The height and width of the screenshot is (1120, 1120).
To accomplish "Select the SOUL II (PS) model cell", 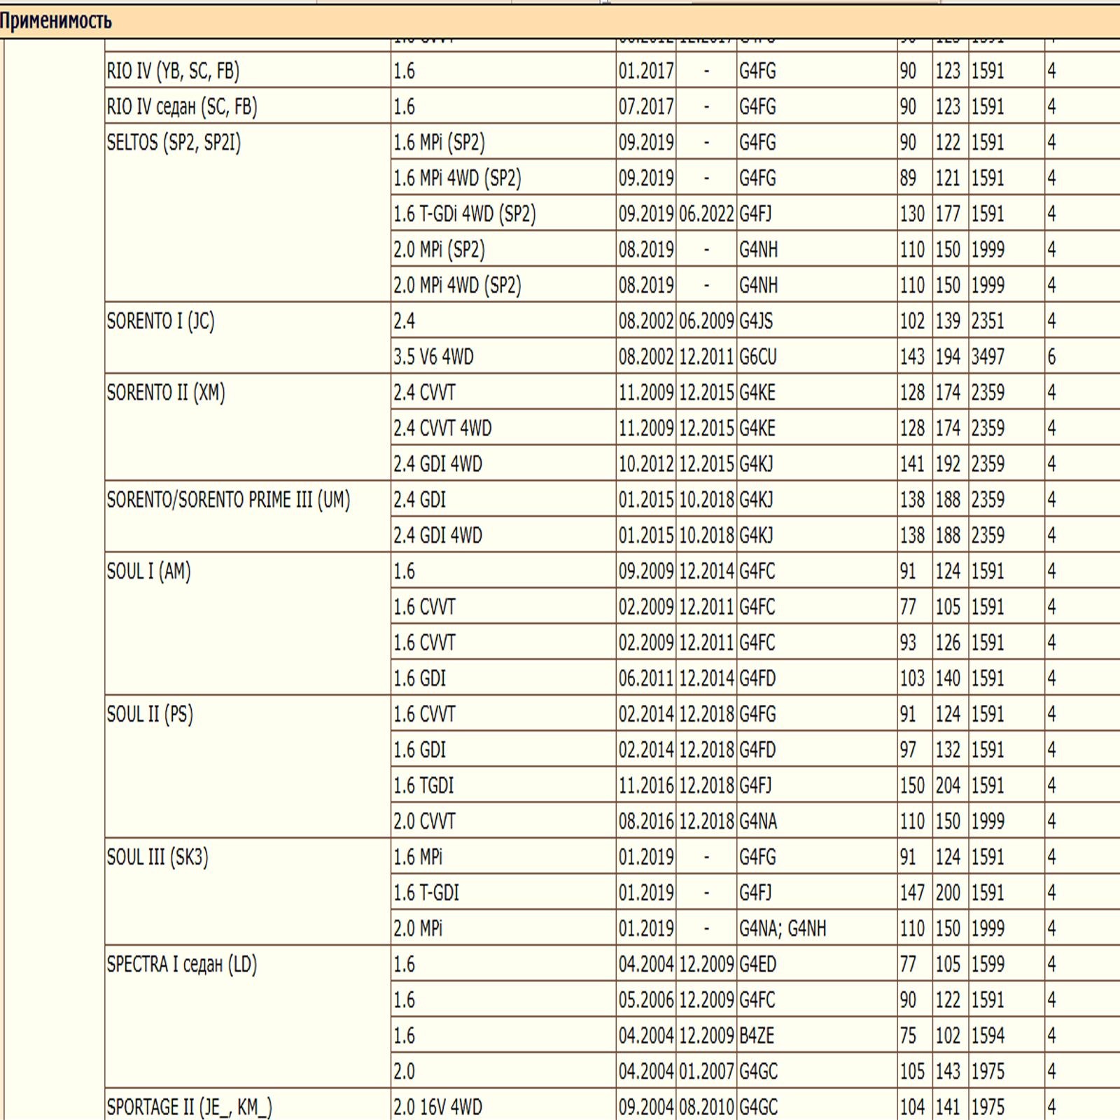I will point(150,714).
